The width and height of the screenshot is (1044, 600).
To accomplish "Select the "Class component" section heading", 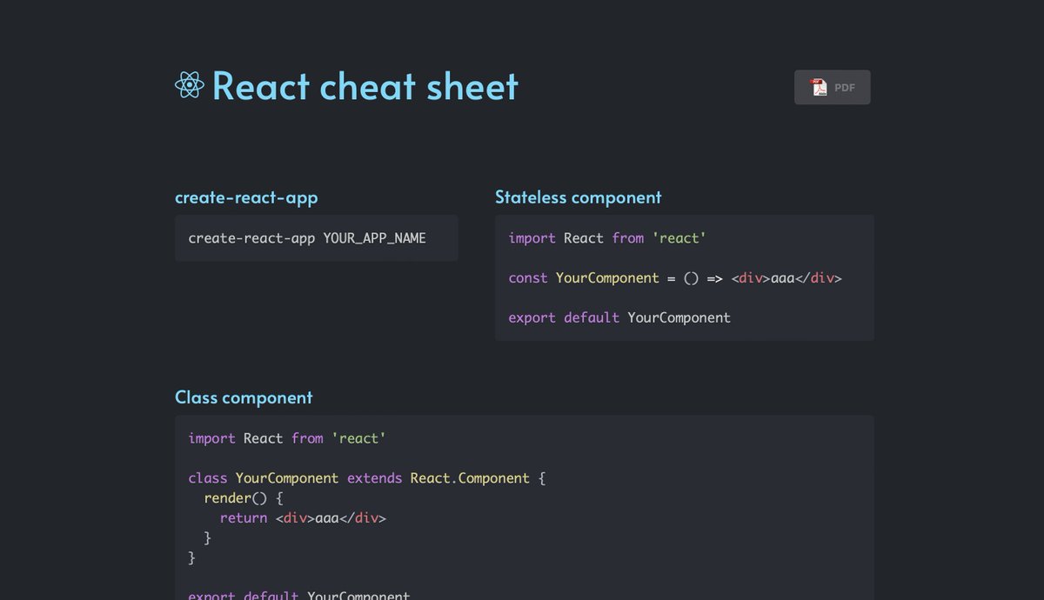I will [x=244, y=397].
